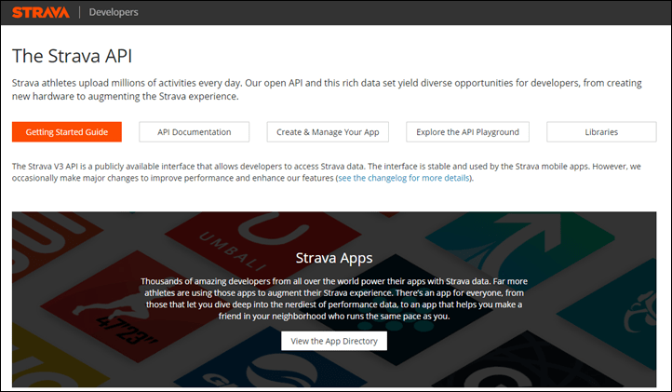Image resolution: width=672 pixels, height=392 pixels.
Task: Click the paragraph starting "Thousands of amazing developers"
Action: 334,299
